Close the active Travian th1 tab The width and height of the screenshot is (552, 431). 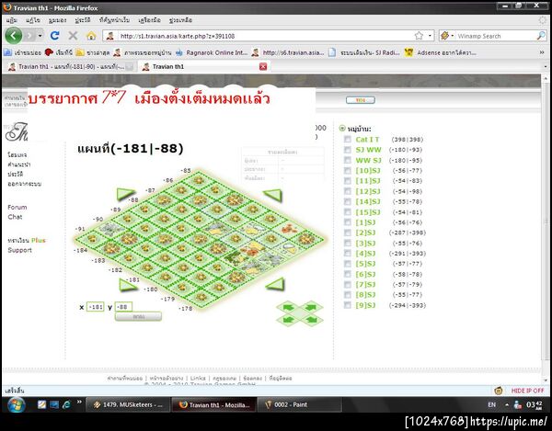coord(263,66)
